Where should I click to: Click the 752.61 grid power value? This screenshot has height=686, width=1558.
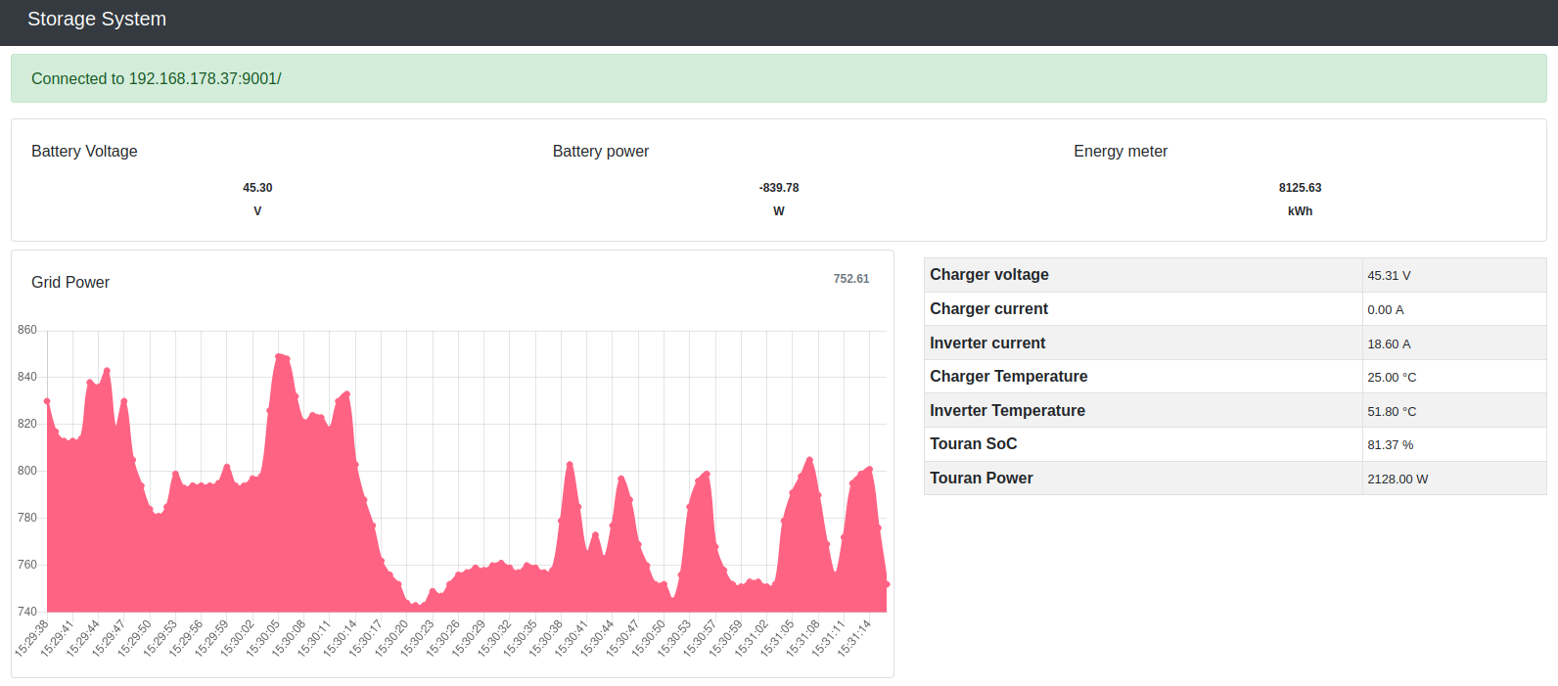850,279
